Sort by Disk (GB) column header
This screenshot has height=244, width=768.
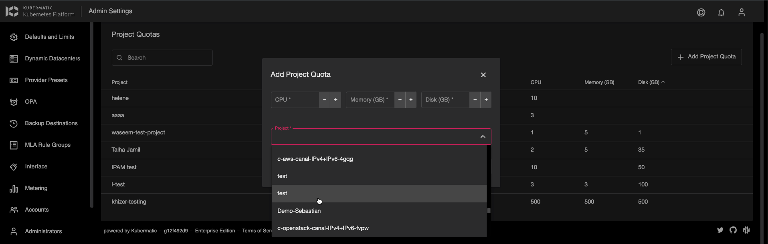(651, 82)
